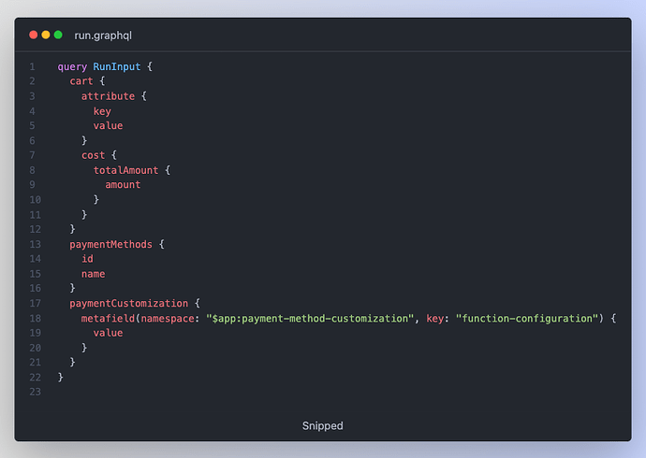Click the yellow minimize window button
Image resolution: width=646 pixels, height=458 pixels.
tap(46, 36)
